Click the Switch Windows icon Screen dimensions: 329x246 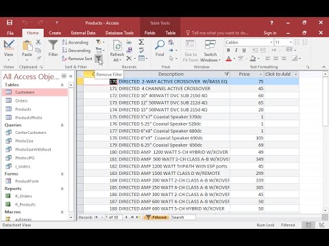210,45
